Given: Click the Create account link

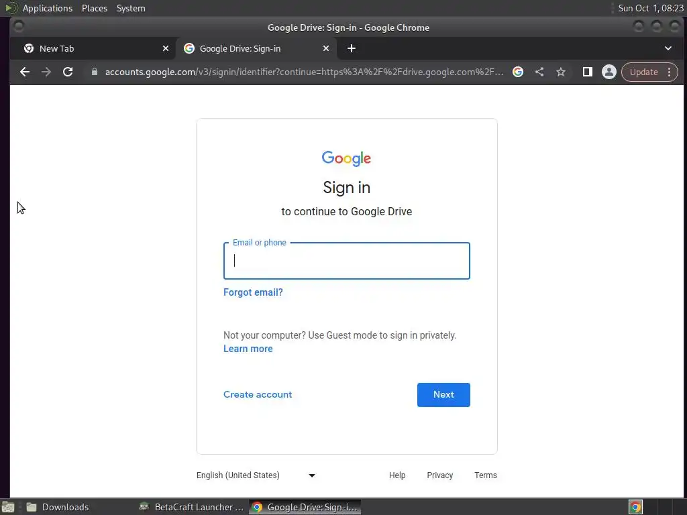Looking at the screenshot, I should tap(258, 394).
